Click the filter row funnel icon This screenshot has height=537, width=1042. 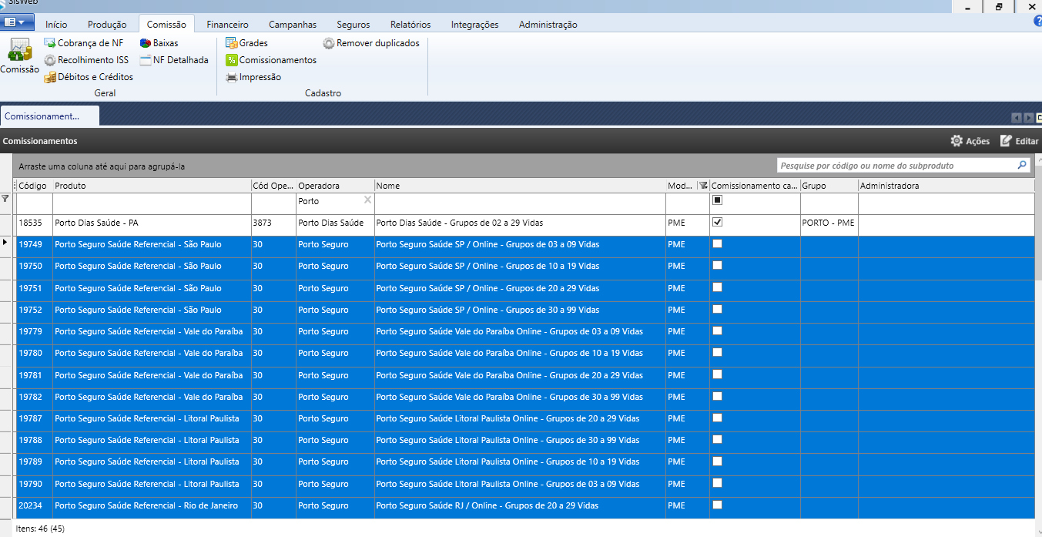click(5, 199)
